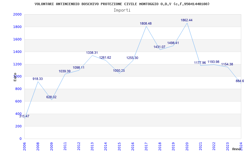Click x-axis year label 2020
This screenshot has width=244, height=152.
(187, 146)
